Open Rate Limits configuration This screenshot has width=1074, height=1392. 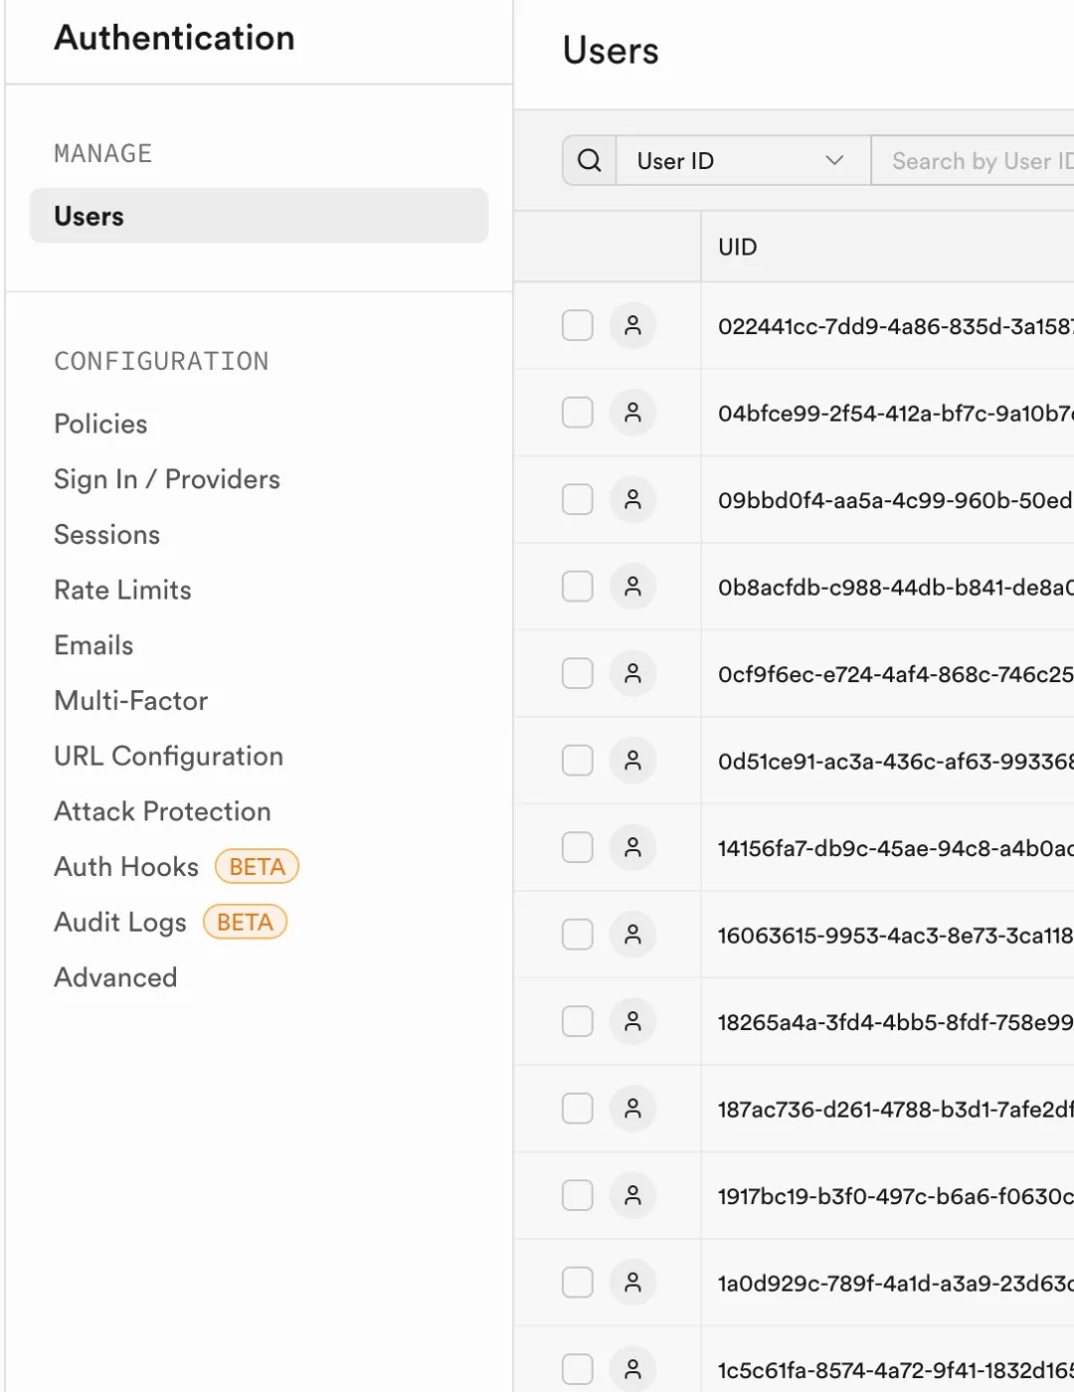point(122,591)
